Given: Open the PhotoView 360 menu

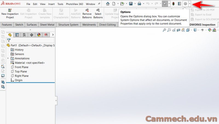Looking at the screenshot, I should 74,4.
